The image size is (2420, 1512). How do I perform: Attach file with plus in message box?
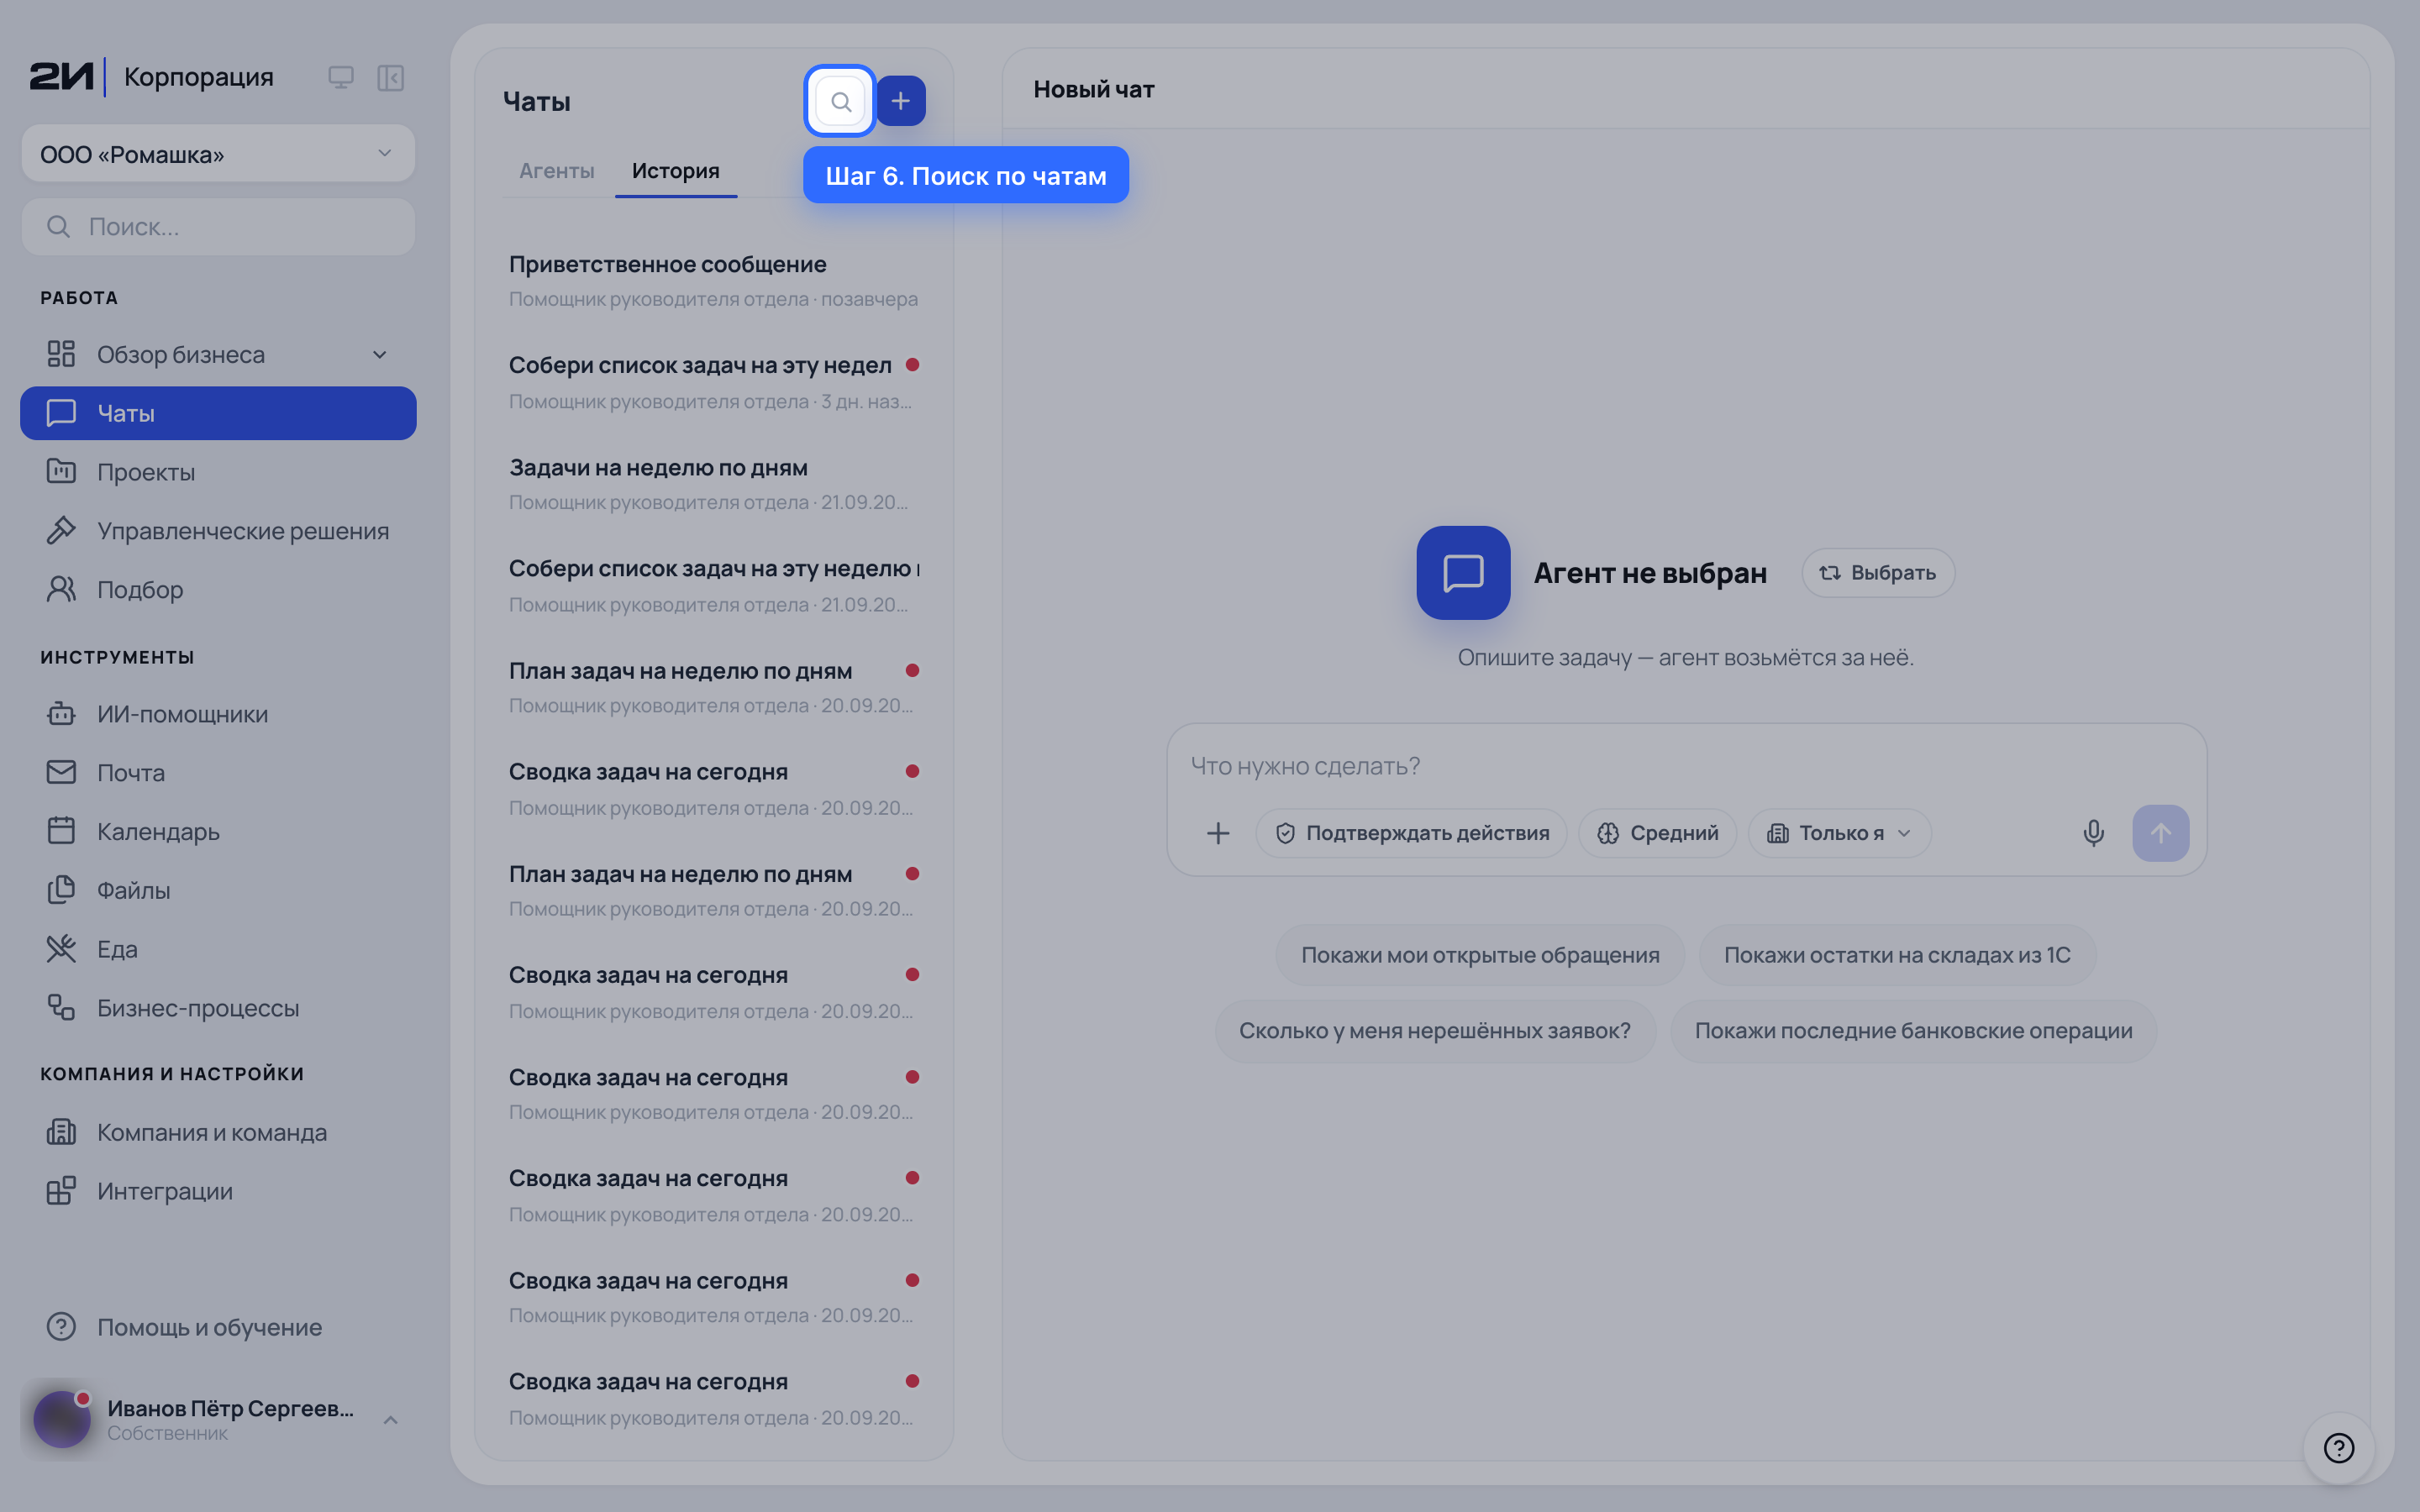tap(1218, 833)
